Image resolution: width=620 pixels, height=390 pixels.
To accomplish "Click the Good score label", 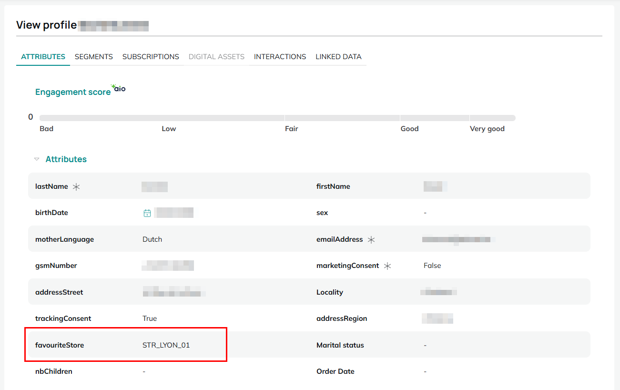I will point(409,129).
